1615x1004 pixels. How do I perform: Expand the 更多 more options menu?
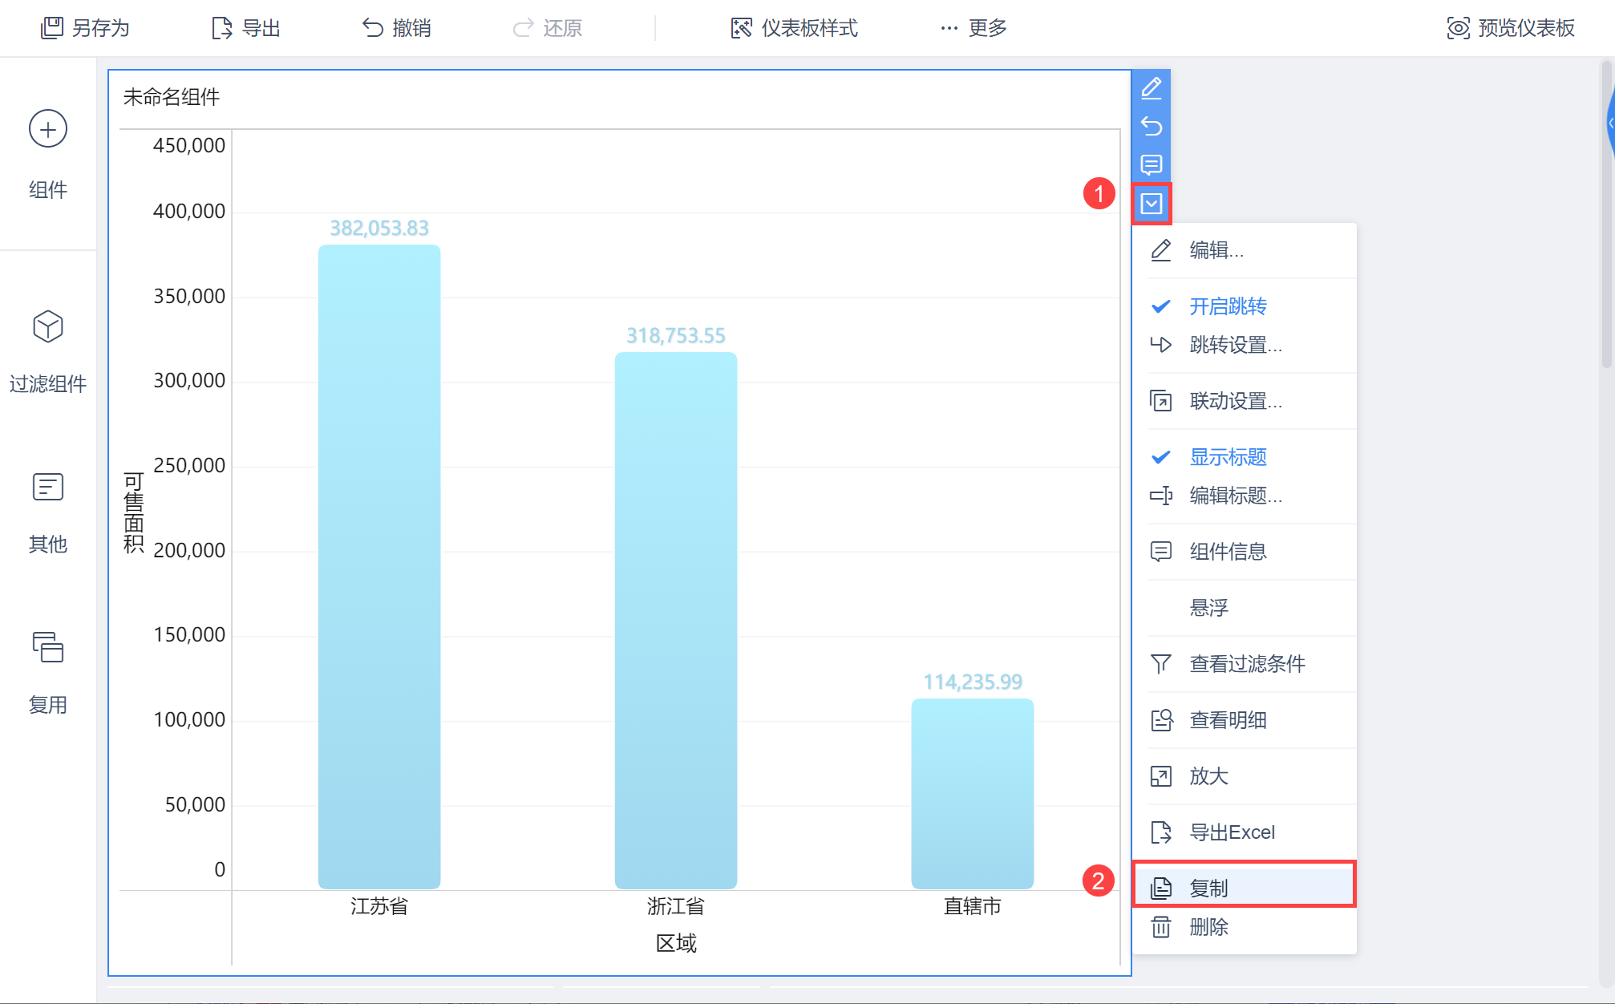pyautogui.click(x=973, y=28)
